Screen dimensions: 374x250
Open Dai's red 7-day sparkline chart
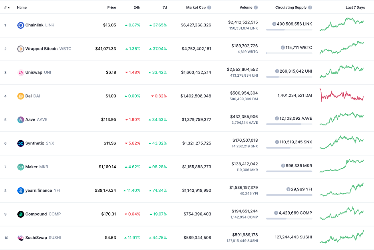pyautogui.click(x=342, y=95)
